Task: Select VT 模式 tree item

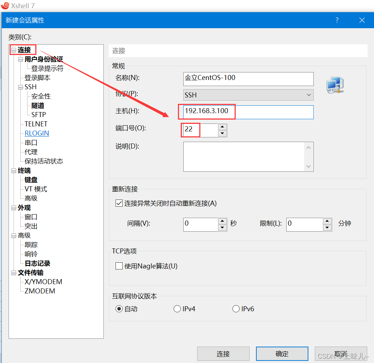Action: (36, 189)
